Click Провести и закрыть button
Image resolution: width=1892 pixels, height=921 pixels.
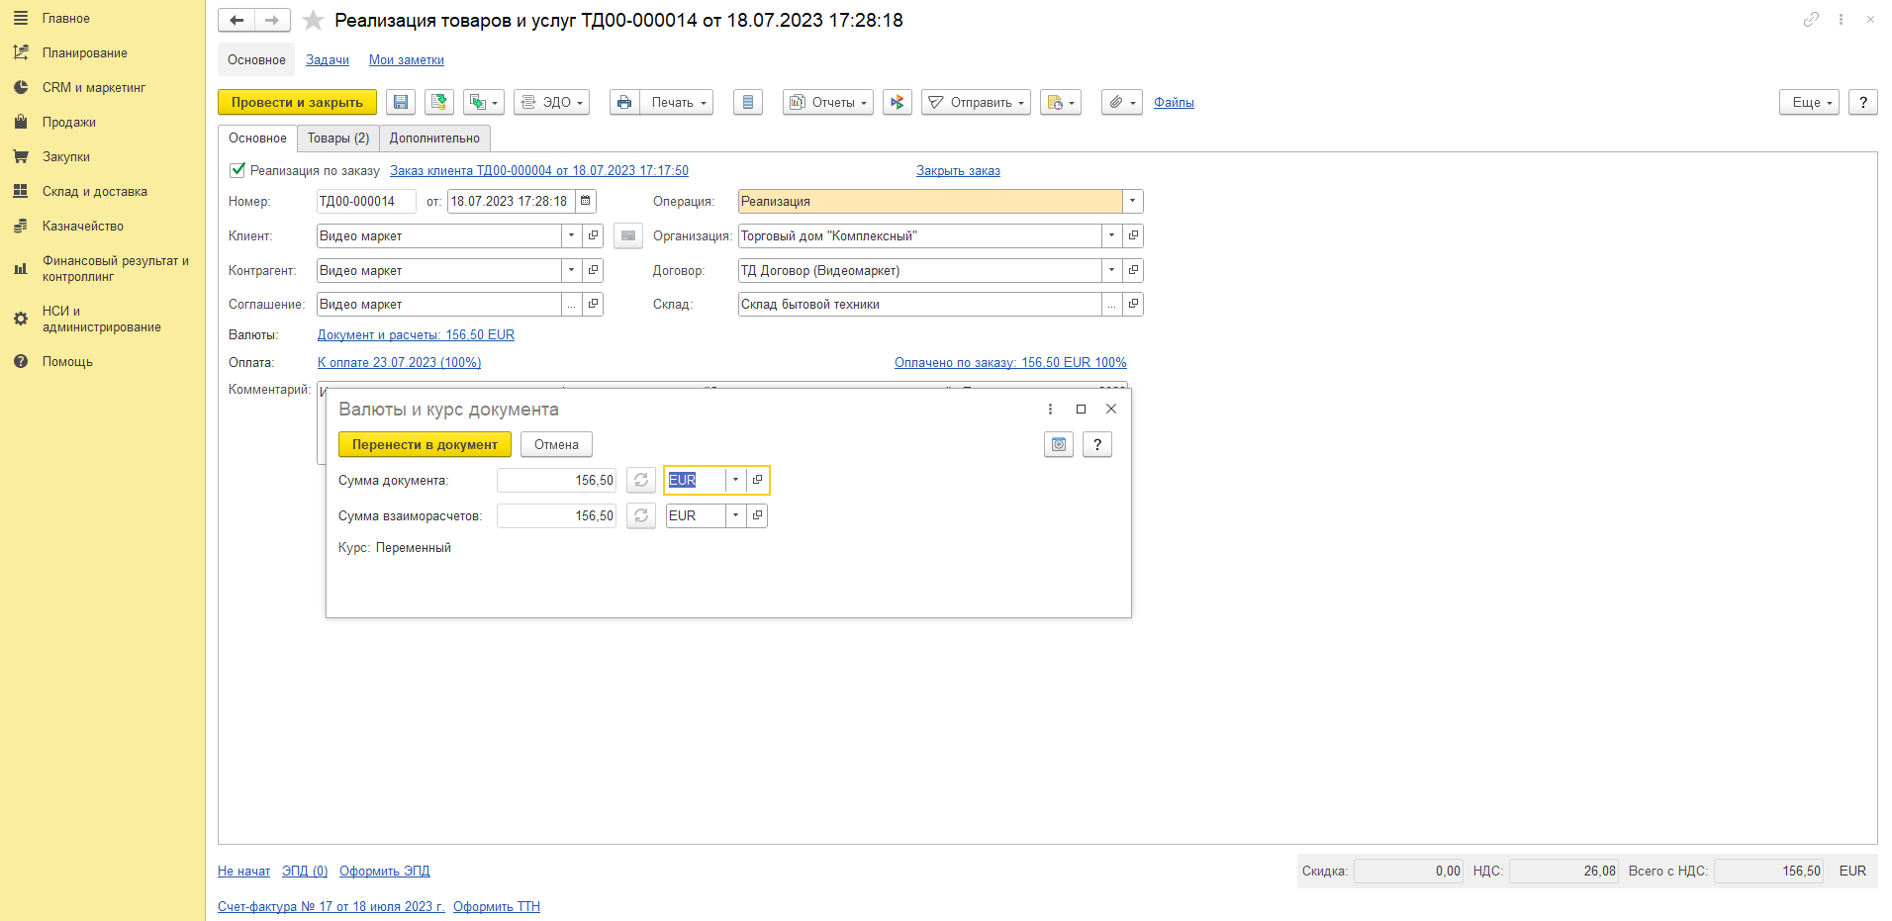click(297, 102)
